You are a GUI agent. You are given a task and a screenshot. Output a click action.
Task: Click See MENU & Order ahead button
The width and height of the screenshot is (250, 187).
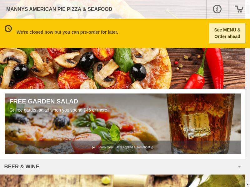(227, 33)
